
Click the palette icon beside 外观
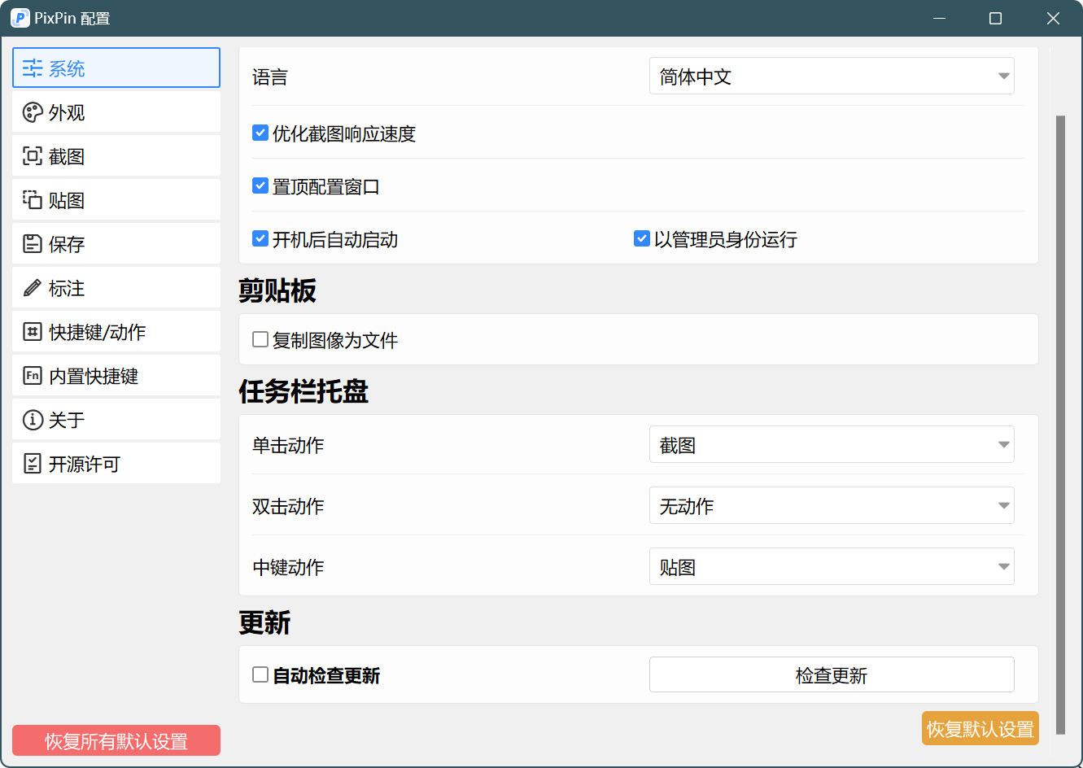[x=33, y=112]
